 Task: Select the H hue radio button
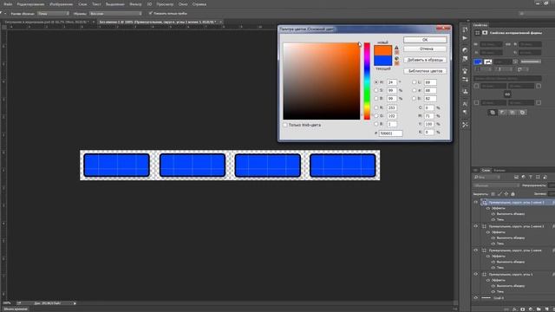[376, 82]
